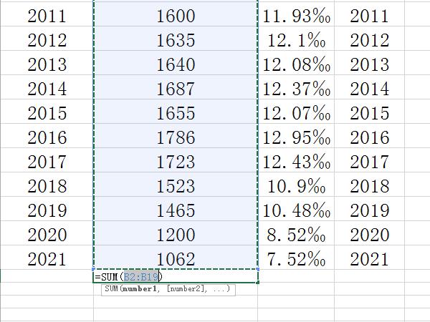The image size is (430, 322).
Task: Select the 12.37‰ rate cell
Action: coord(296,89)
